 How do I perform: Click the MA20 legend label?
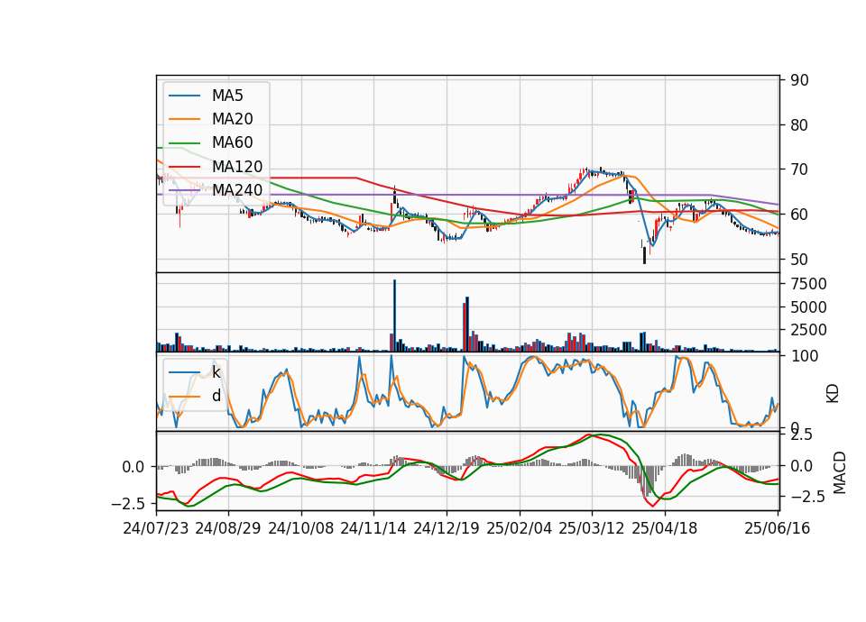[x=233, y=119]
